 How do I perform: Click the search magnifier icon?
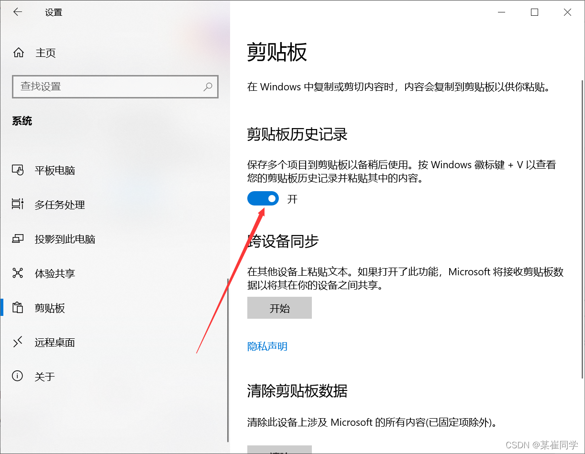208,86
